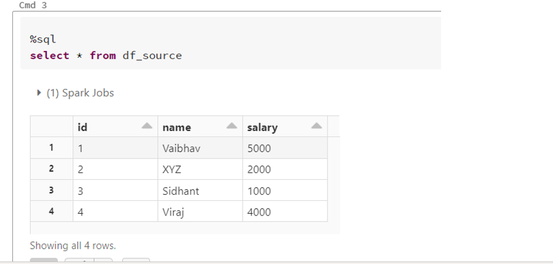
Task: Select the salary cell showing 5000
Action: coord(258,148)
